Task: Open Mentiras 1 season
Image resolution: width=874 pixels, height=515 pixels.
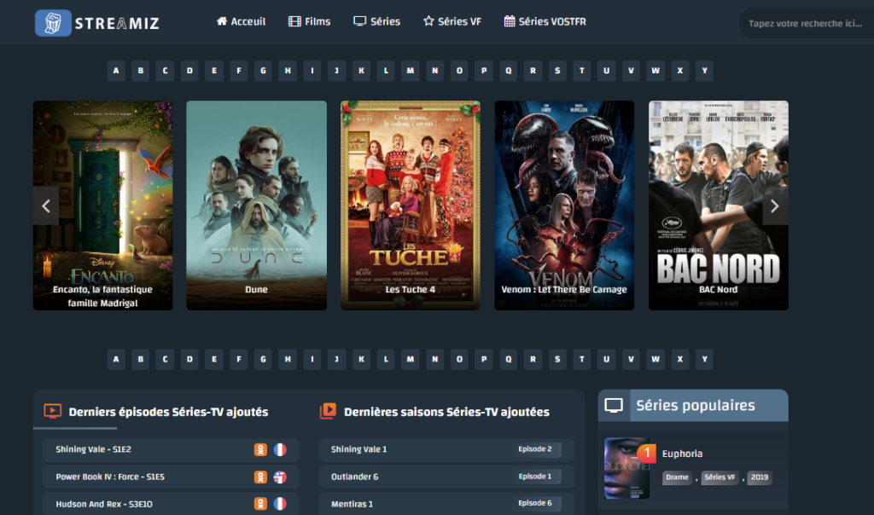Action: click(x=353, y=504)
